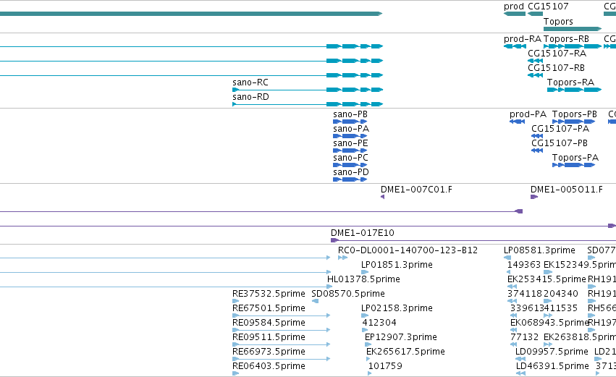Click the CG15107-PB protein glyph
Image resolution: width=616 pixels, height=377 pixels.
(x=536, y=151)
